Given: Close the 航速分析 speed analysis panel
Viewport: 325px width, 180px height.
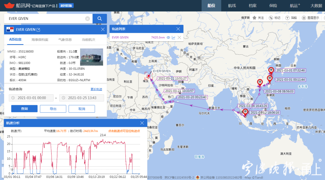Looking at the screenshot, I should point(142,123).
